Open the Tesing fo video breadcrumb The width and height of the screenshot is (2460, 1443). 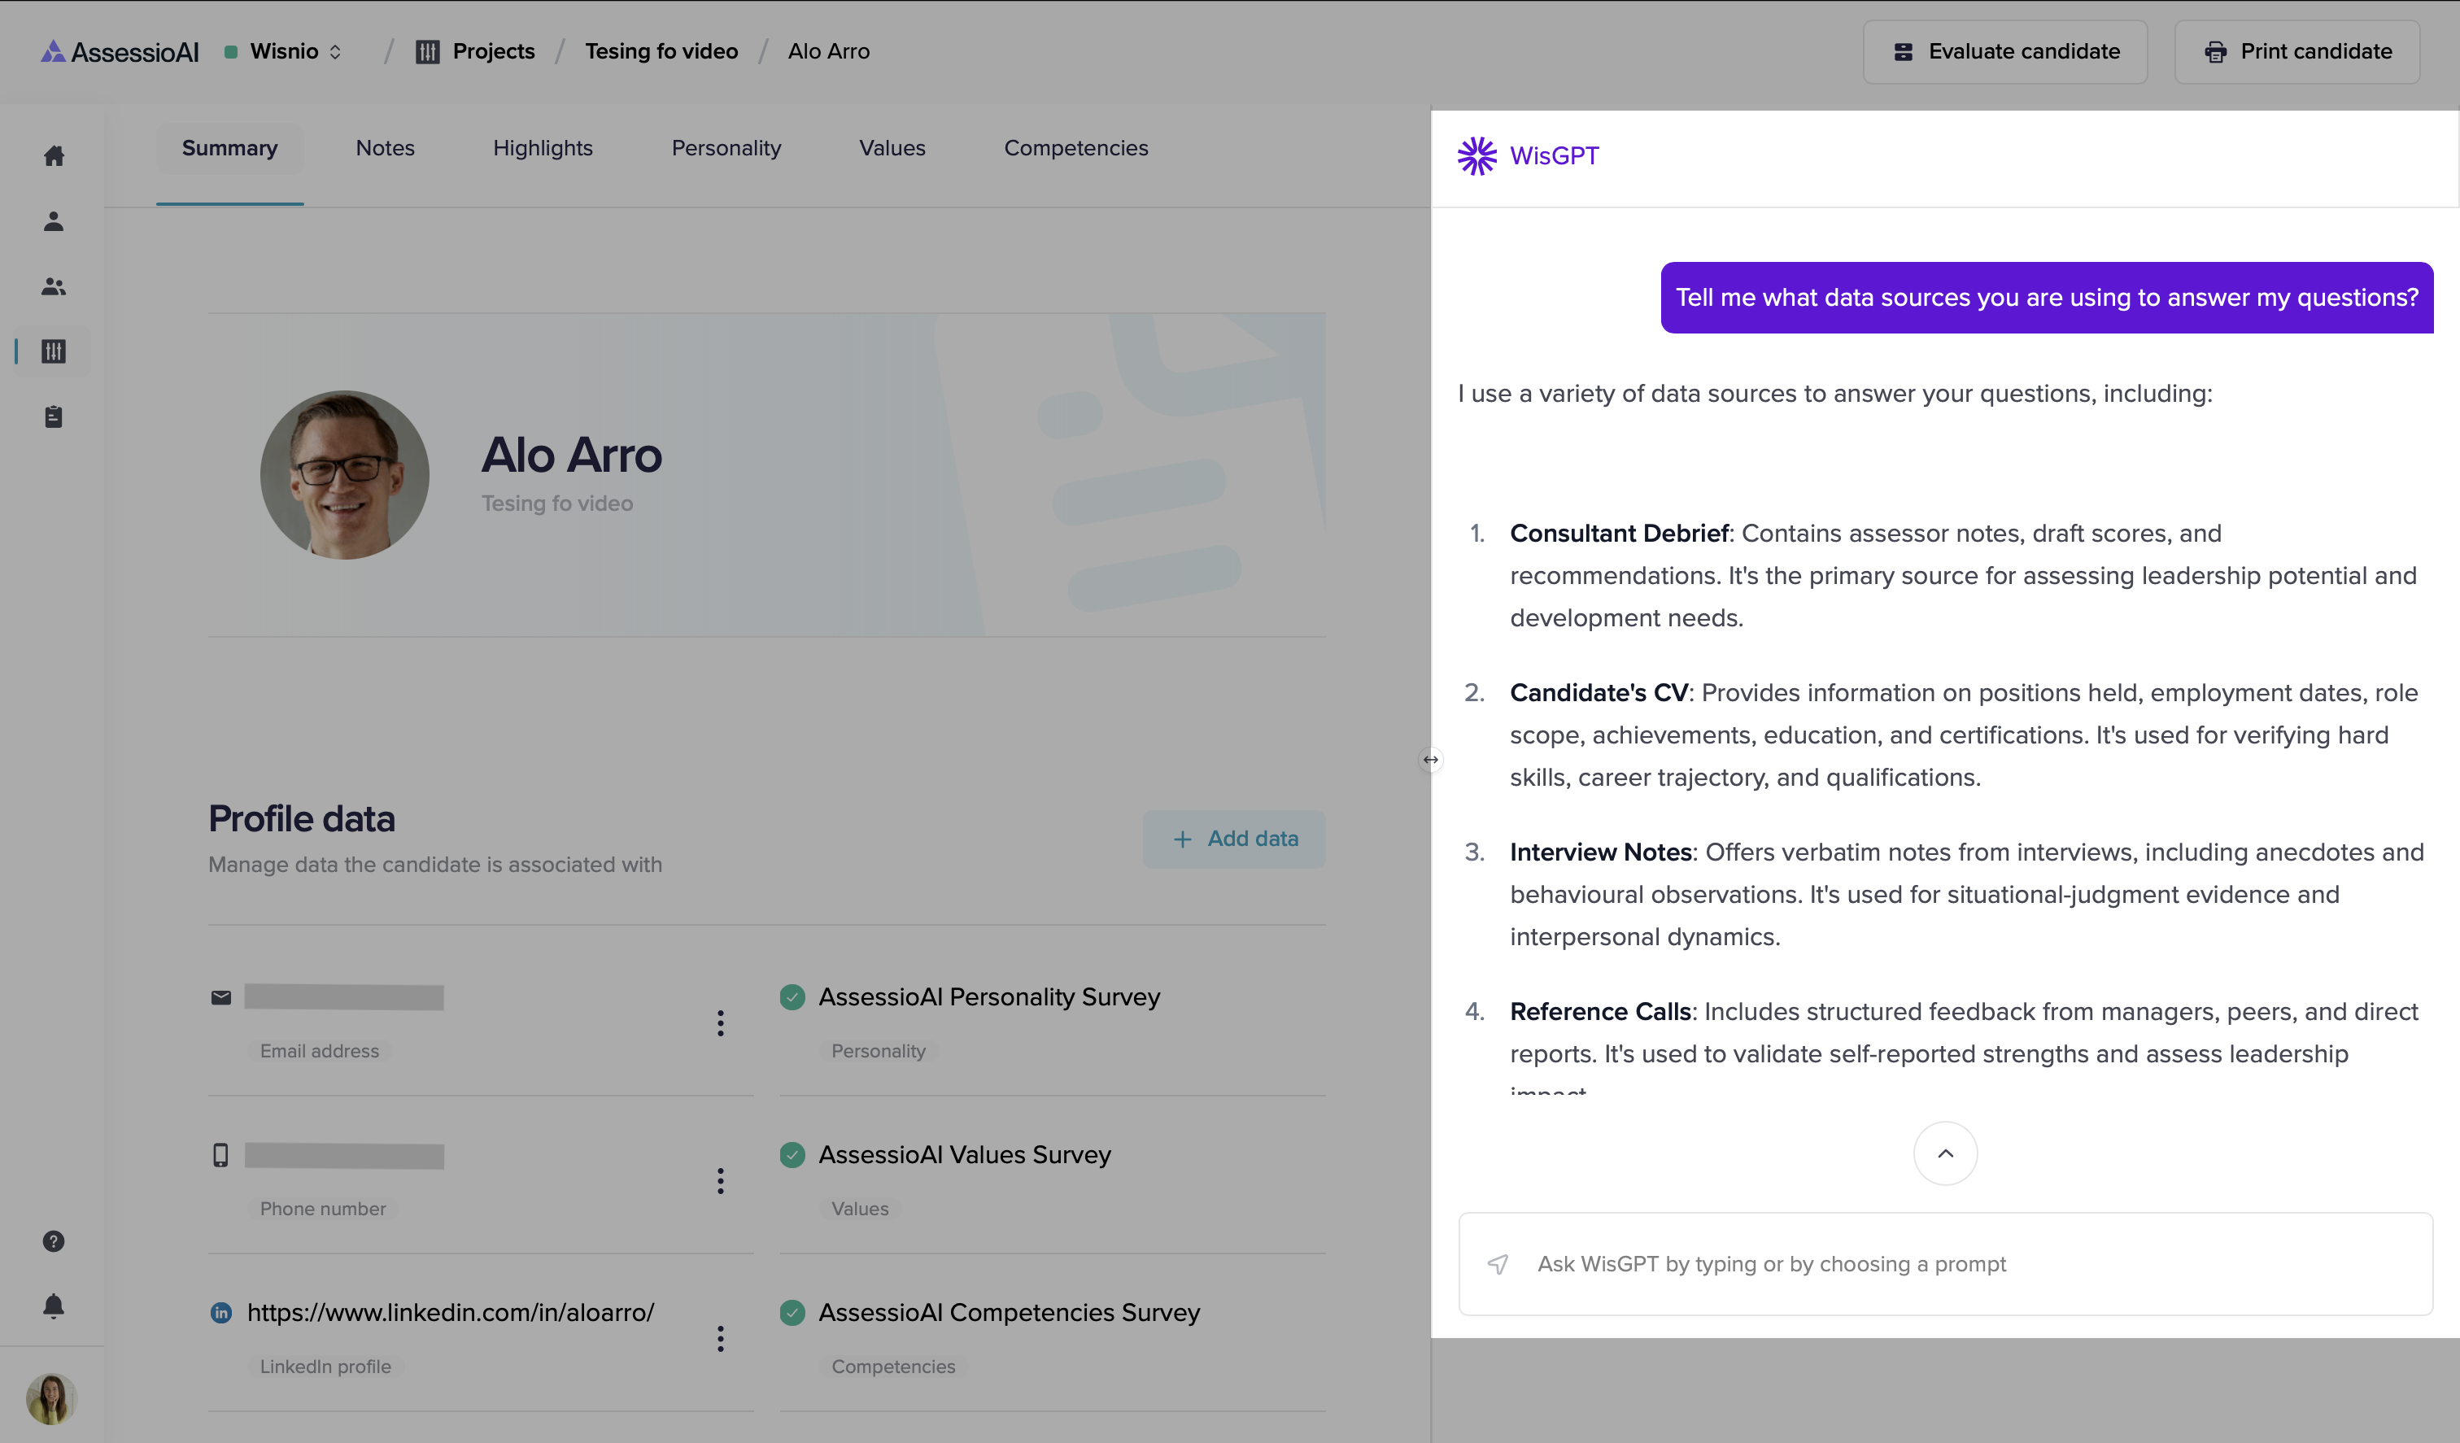tap(661, 52)
